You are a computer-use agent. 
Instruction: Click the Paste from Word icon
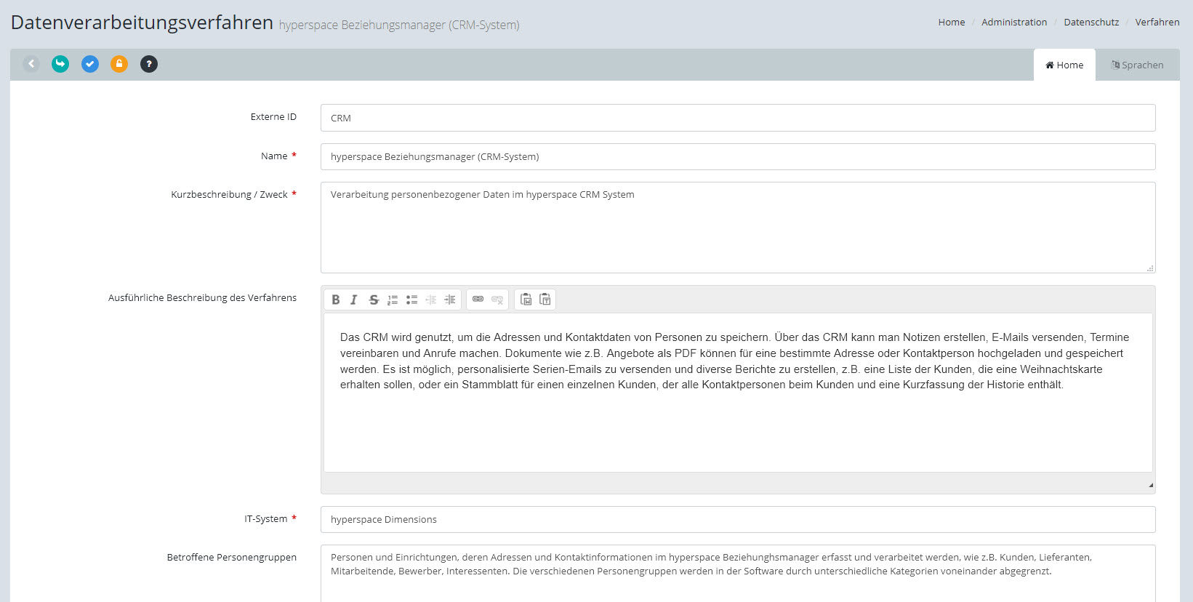[x=526, y=300]
